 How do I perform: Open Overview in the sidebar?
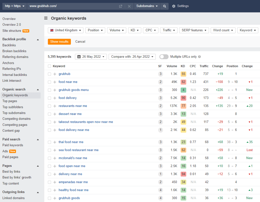pos(9,19)
